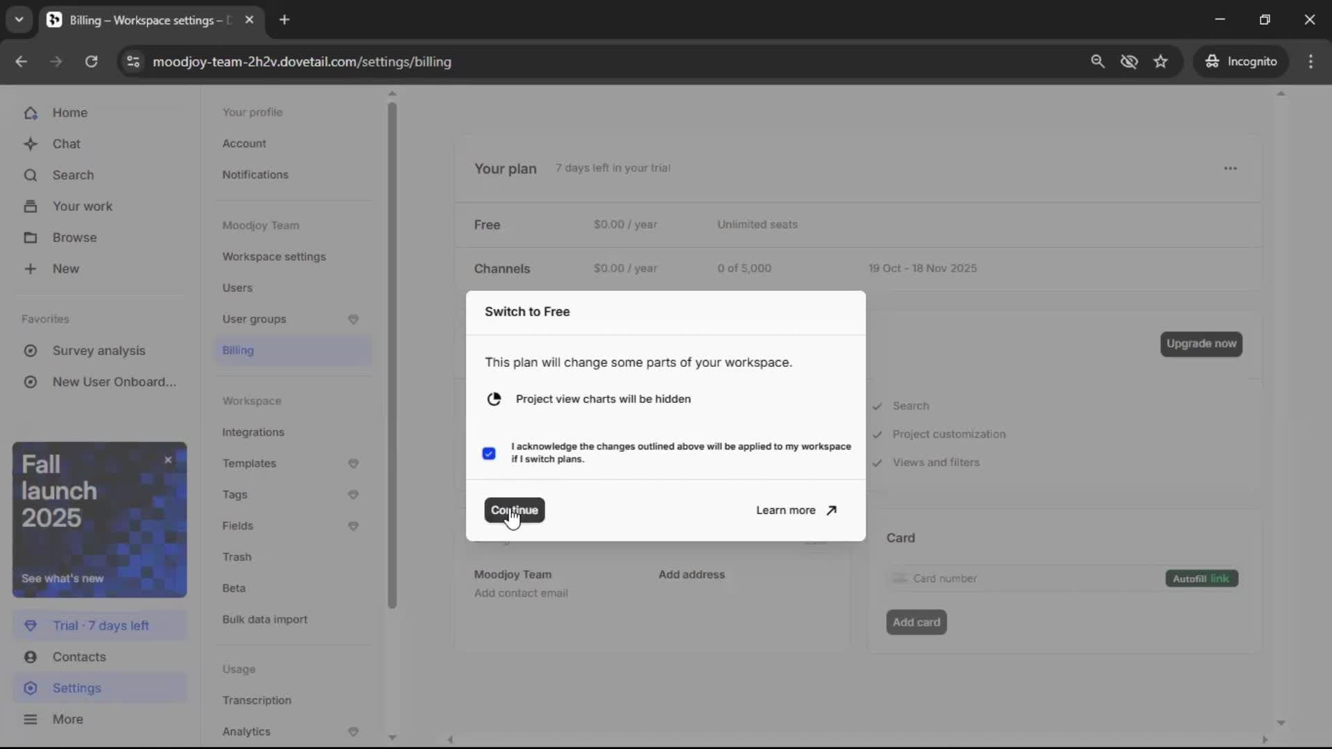The height and width of the screenshot is (749, 1332).
Task: Open Chat via the sparkle icon
Action: (31, 144)
